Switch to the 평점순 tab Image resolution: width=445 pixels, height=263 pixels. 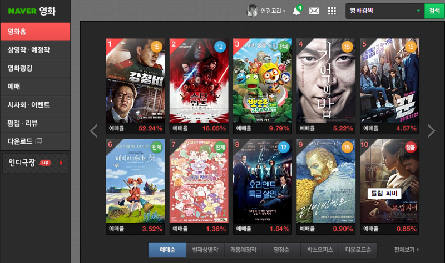pyautogui.click(x=281, y=250)
